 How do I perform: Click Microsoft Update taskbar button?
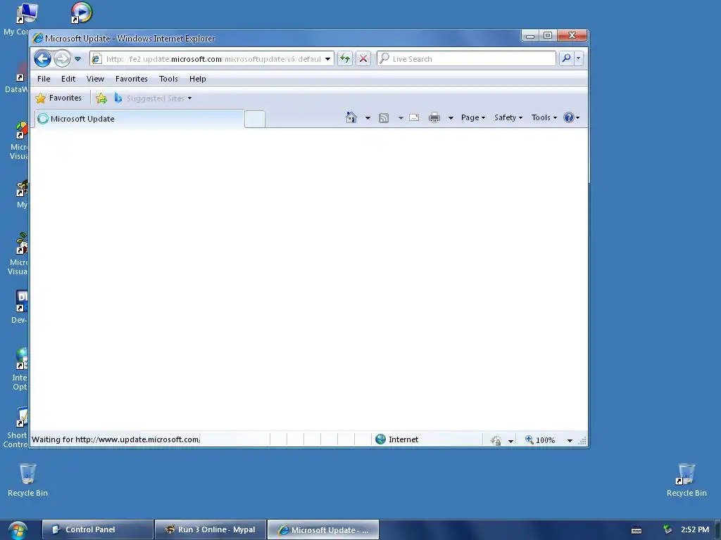[323, 529]
